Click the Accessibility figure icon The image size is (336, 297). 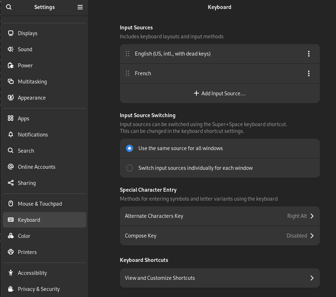point(10,273)
